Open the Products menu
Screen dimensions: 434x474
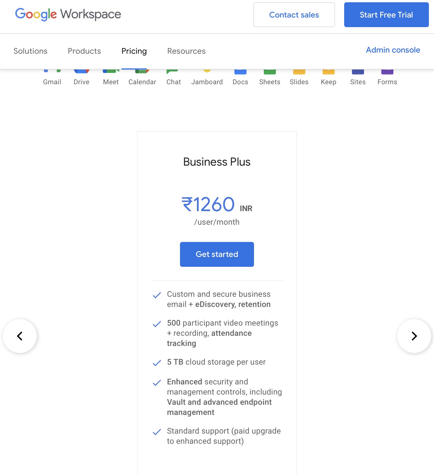84,51
